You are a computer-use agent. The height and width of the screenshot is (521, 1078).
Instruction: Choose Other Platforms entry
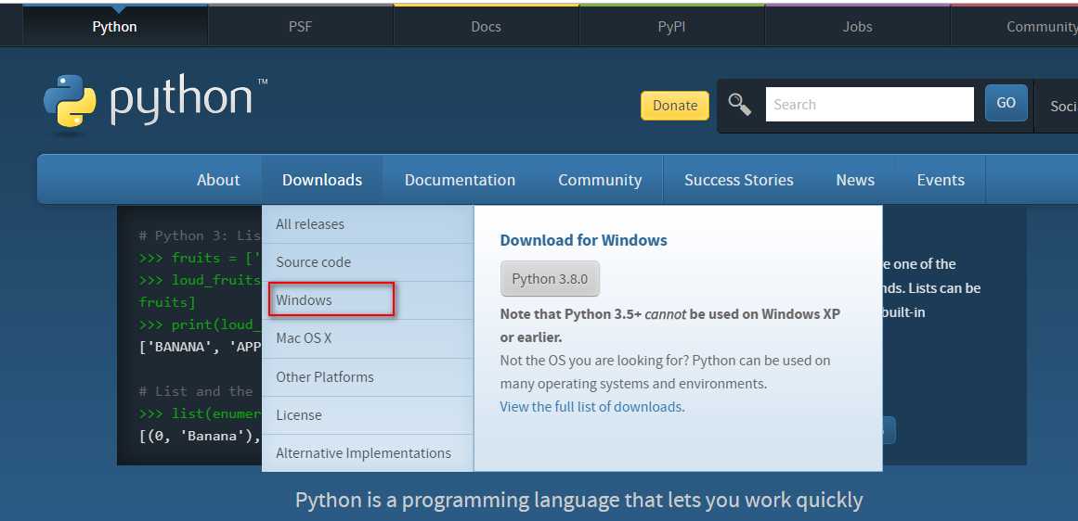[x=368, y=377]
